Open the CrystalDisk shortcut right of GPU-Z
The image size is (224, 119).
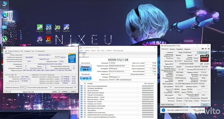pos(66,27)
